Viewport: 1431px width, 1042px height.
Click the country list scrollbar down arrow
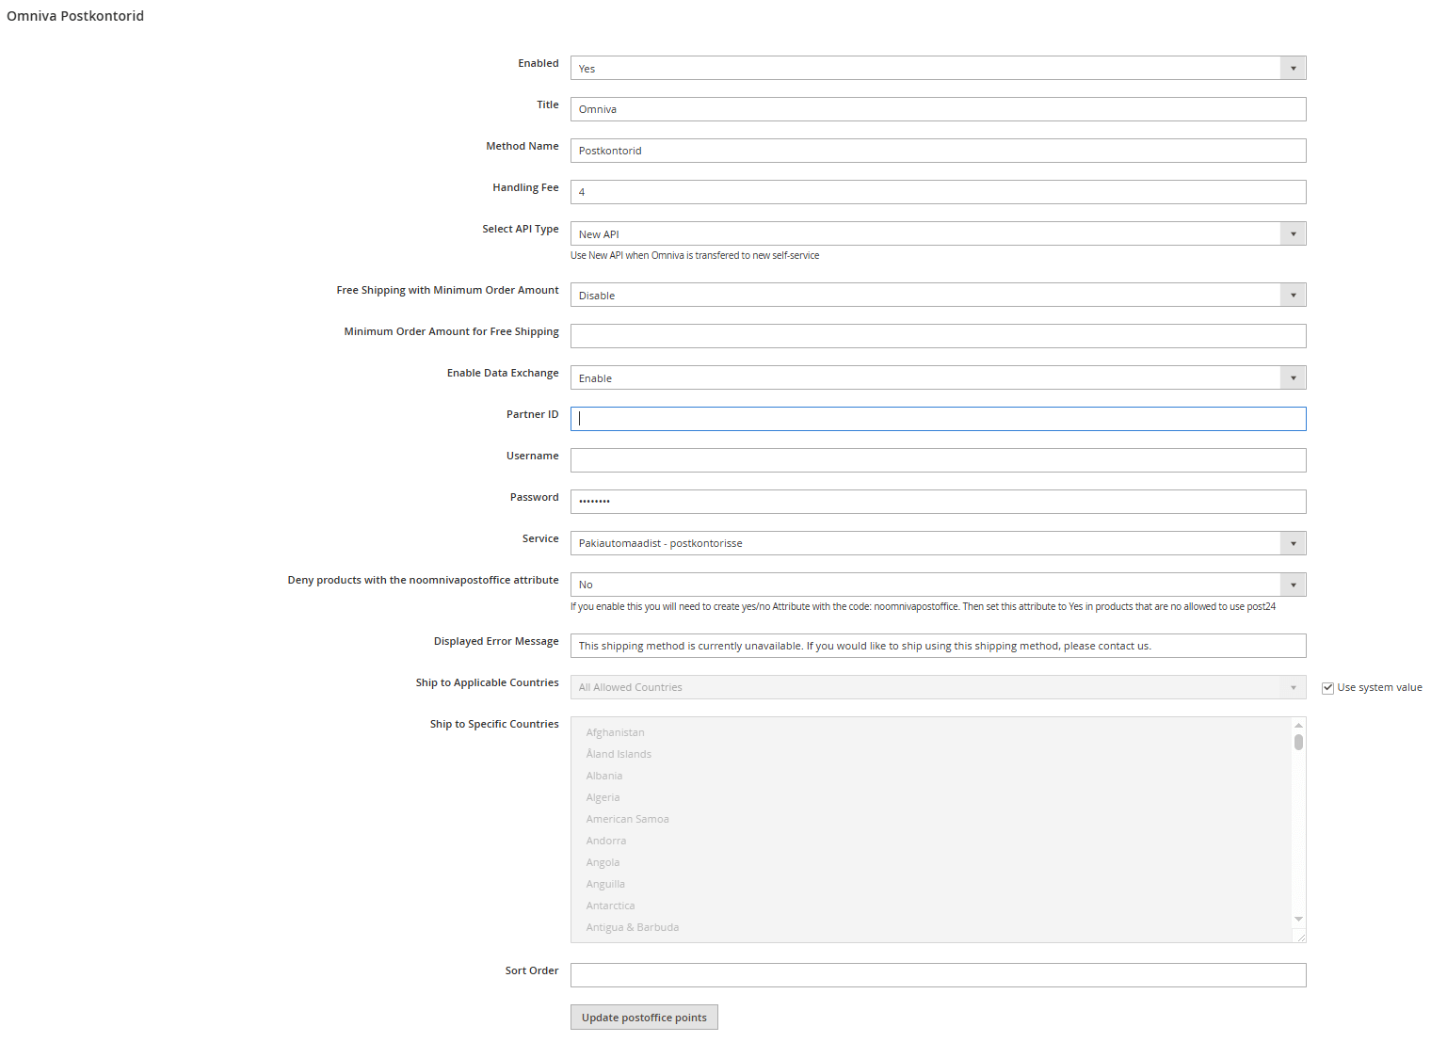tap(1298, 920)
